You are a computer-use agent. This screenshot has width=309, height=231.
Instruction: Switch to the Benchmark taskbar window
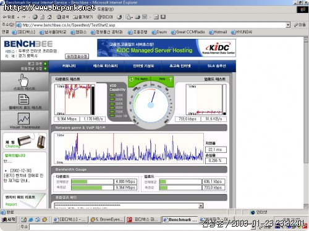180,220
